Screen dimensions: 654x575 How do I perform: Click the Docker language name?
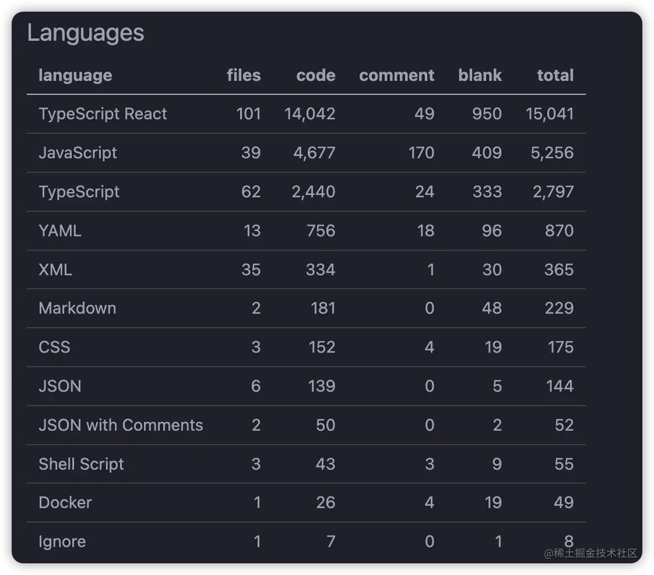(65, 502)
